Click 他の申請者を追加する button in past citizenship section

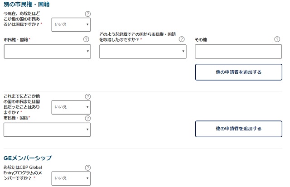[239, 129]
